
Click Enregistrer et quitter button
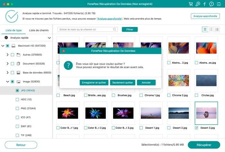point(94,83)
